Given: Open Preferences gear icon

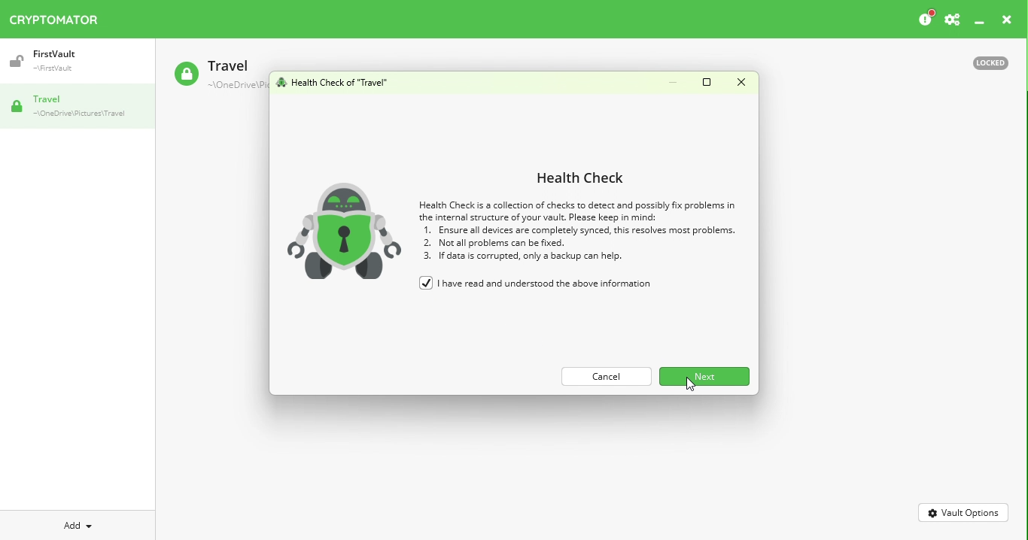Looking at the screenshot, I should (x=953, y=20).
